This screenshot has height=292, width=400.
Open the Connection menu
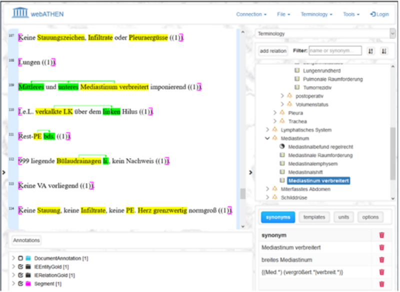251,14
